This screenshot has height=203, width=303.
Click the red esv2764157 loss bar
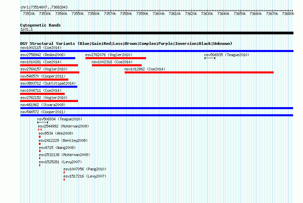[50, 72]
